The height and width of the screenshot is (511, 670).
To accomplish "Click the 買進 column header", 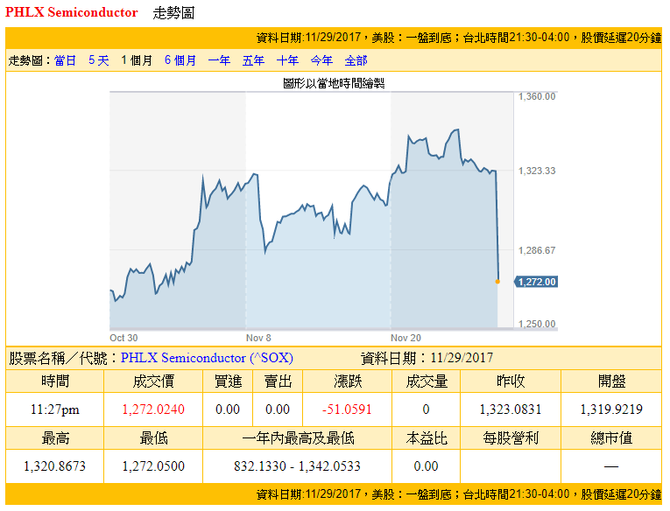I will [228, 381].
